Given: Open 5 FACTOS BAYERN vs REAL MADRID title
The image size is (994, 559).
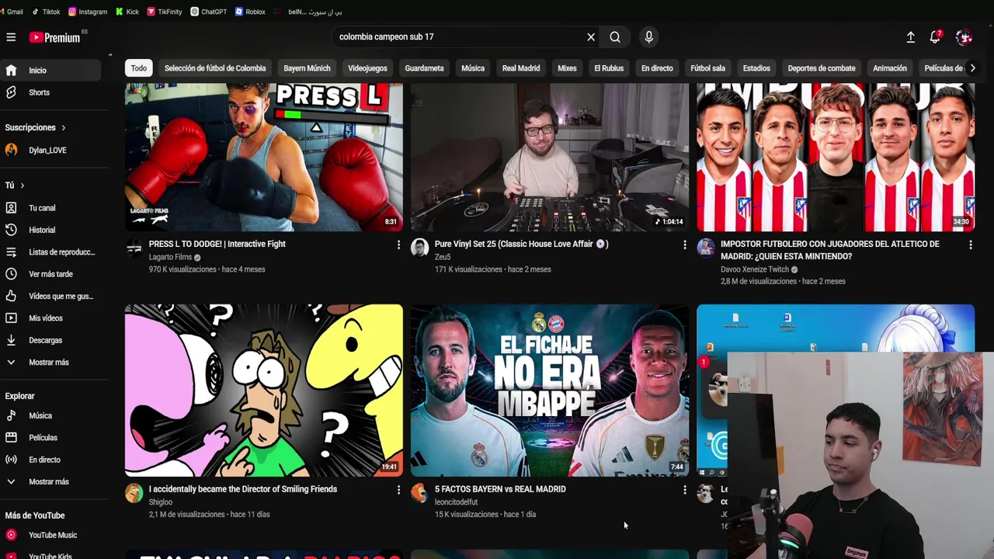Looking at the screenshot, I should 500,489.
